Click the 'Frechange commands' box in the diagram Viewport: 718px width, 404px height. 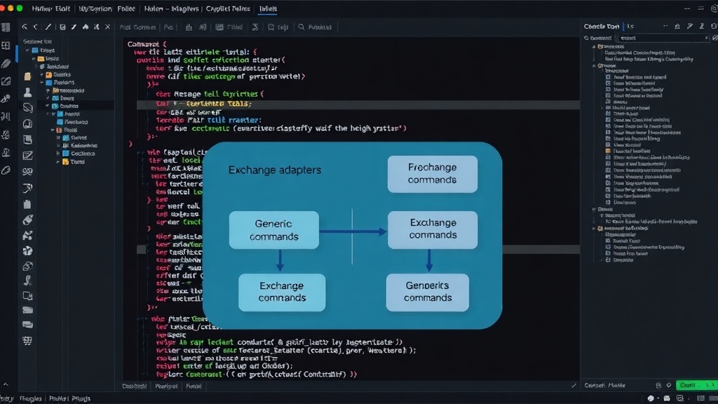coord(432,174)
